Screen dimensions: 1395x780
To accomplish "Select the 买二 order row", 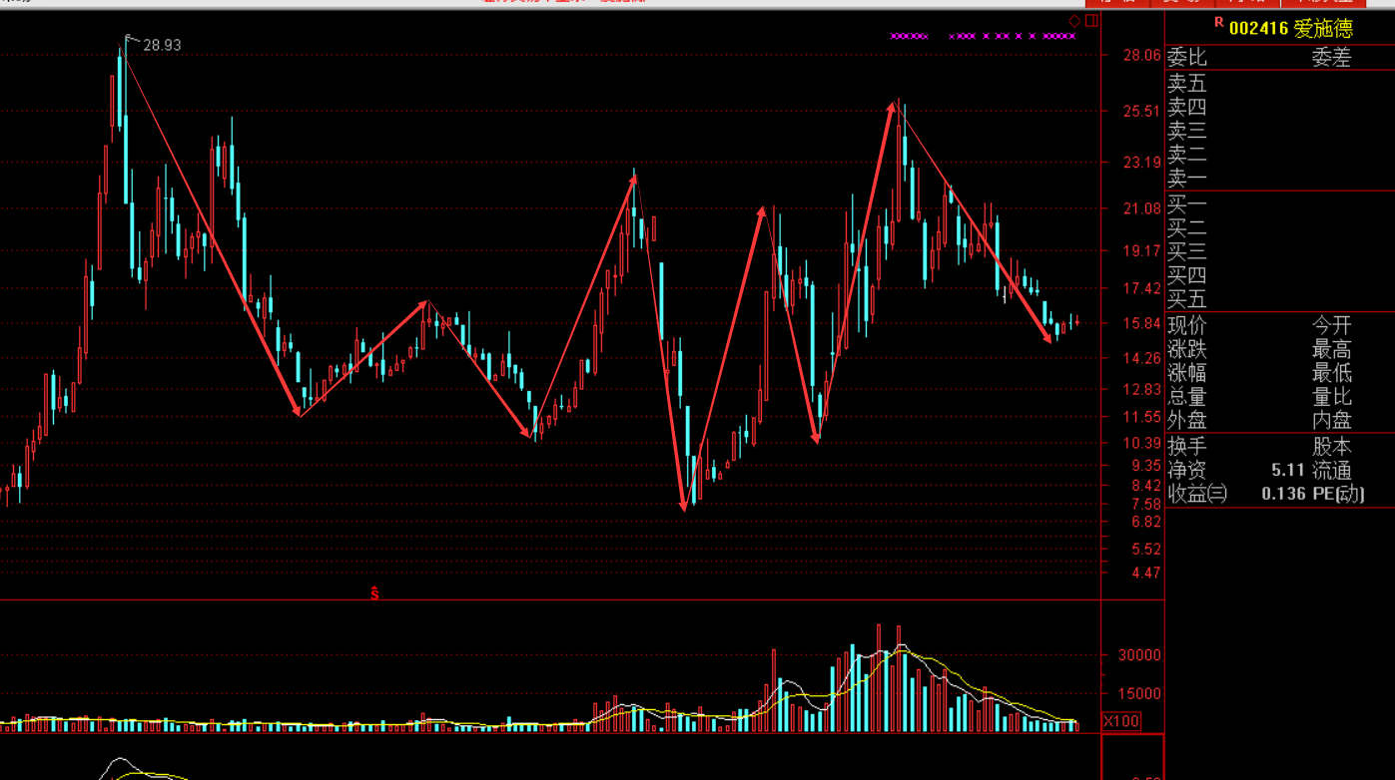I will pos(1280,227).
